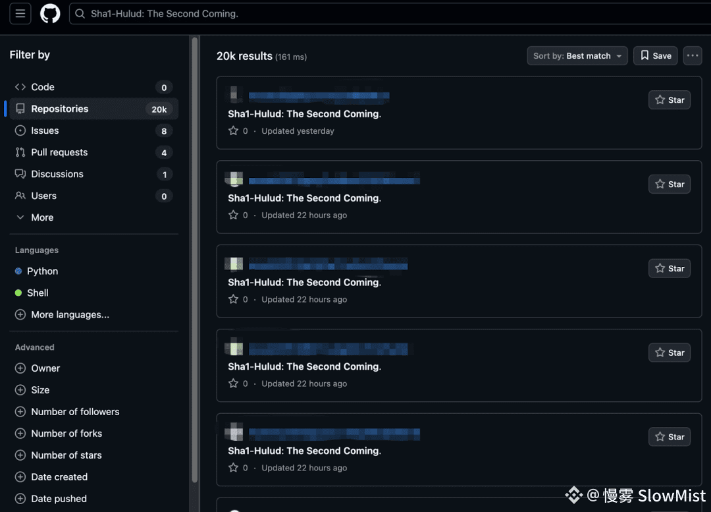Click the Repositories book icon

(x=20, y=109)
